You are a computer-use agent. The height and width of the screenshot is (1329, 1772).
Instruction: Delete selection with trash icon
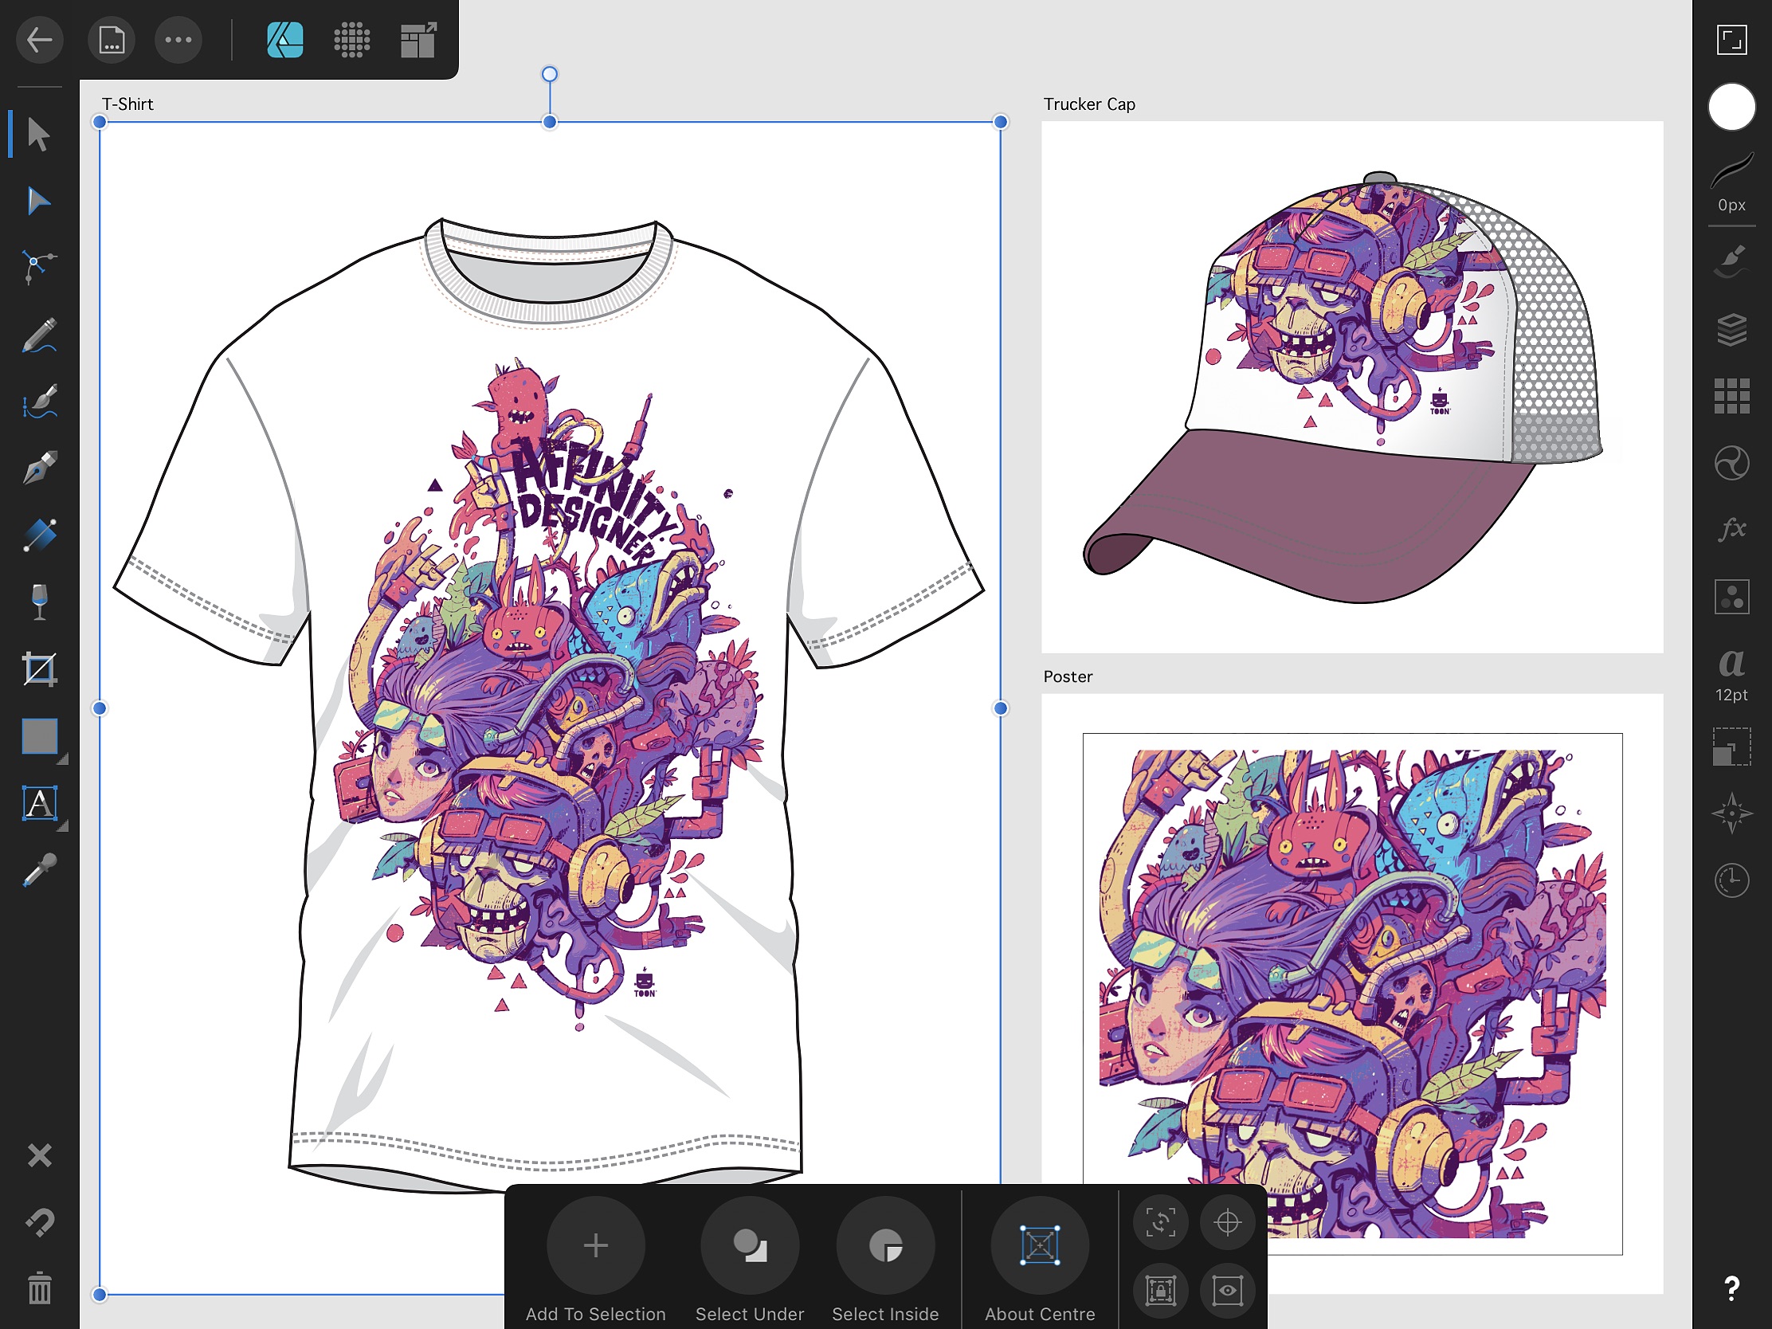coord(39,1288)
